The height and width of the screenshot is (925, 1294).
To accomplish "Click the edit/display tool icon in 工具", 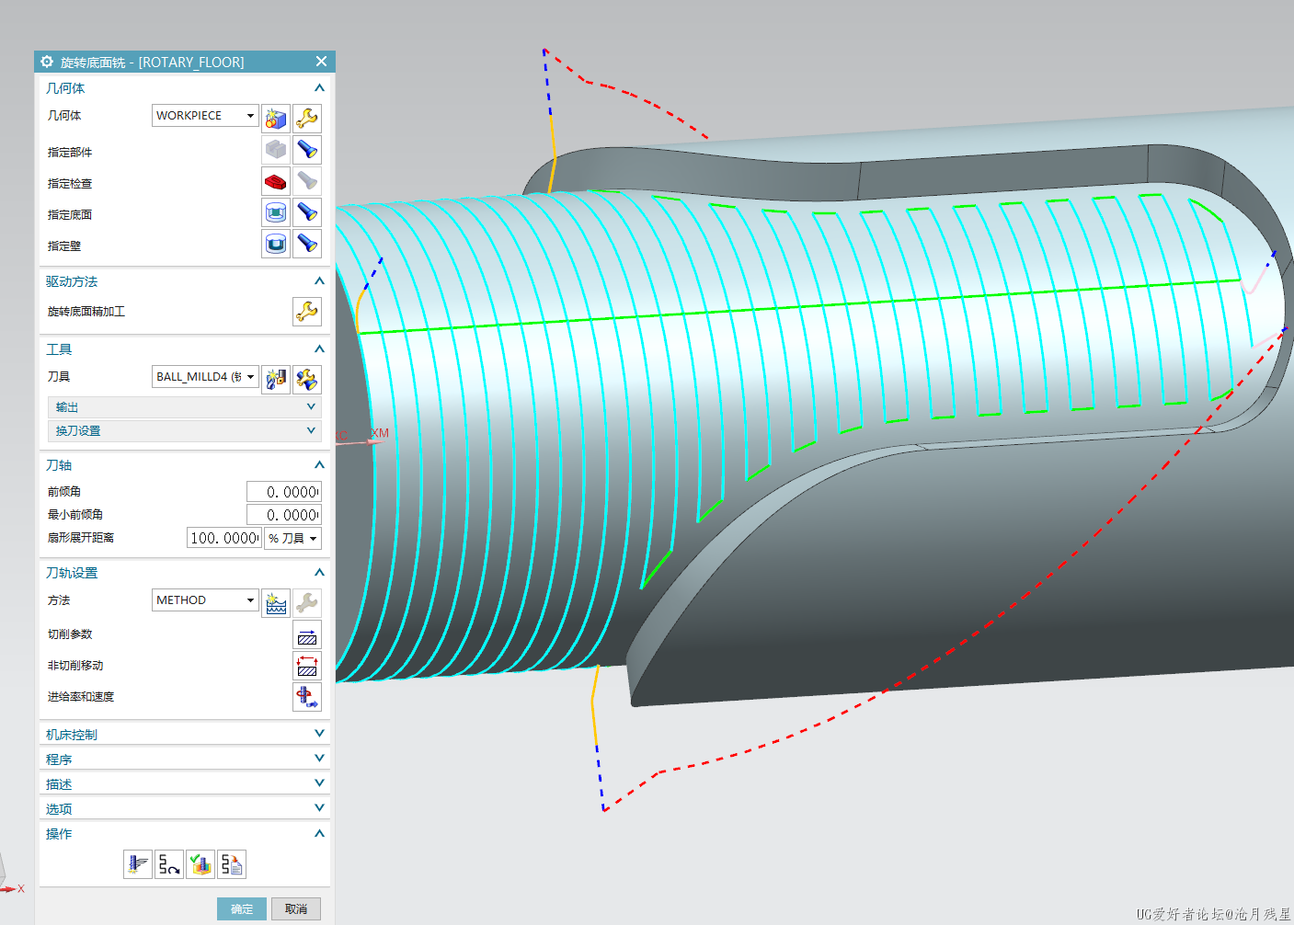I will [x=307, y=379].
